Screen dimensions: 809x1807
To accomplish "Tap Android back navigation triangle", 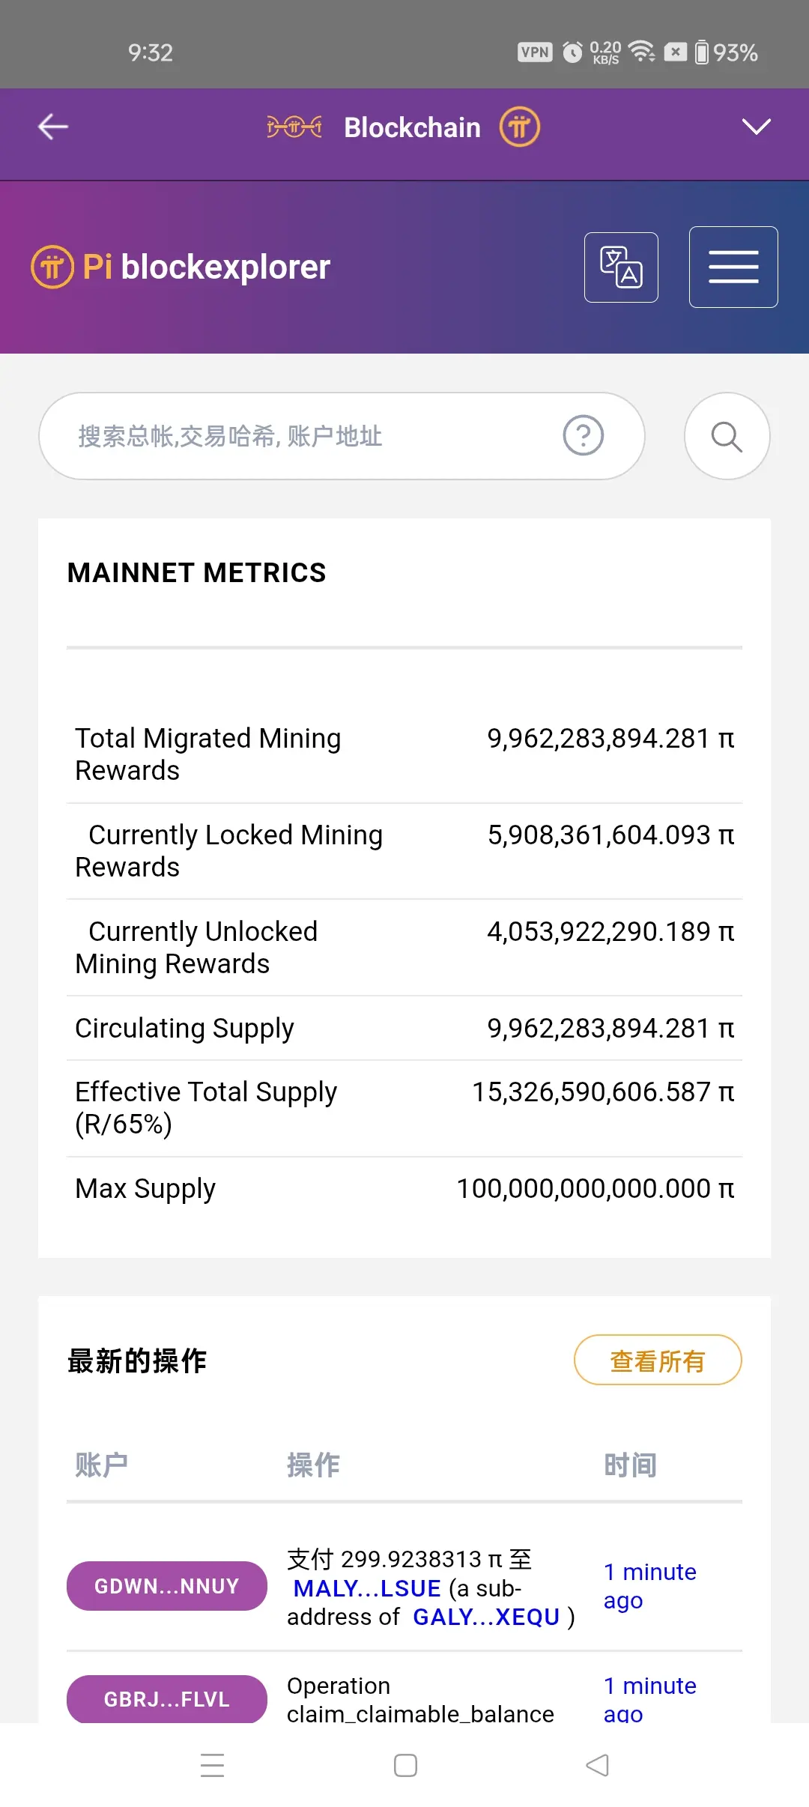I will pyautogui.click(x=597, y=1765).
